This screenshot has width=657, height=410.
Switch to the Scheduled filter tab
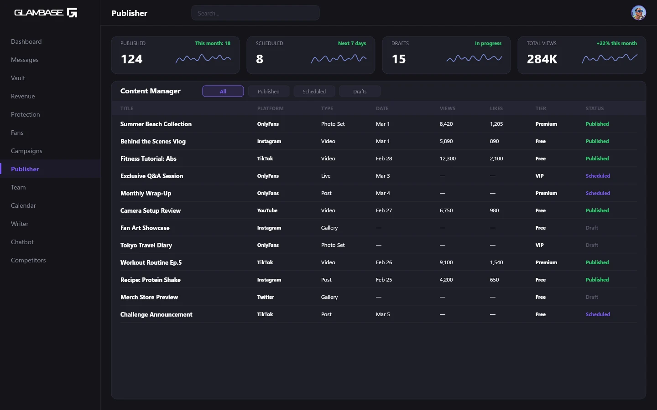314,92
